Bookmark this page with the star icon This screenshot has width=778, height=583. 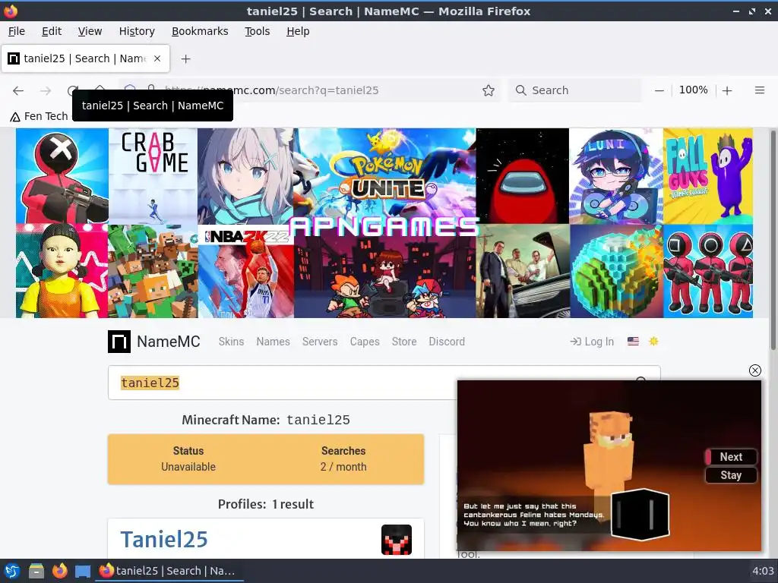pos(489,90)
